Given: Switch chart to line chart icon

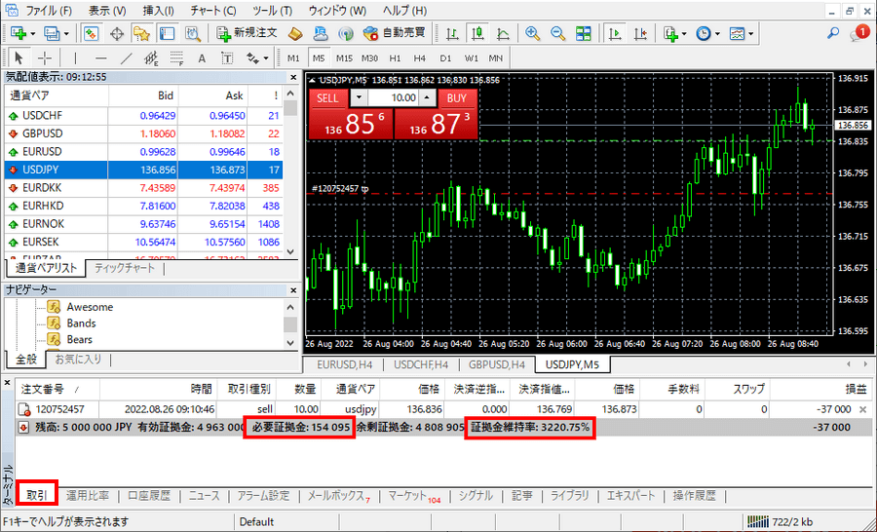Looking at the screenshot, I should point(503,33).
